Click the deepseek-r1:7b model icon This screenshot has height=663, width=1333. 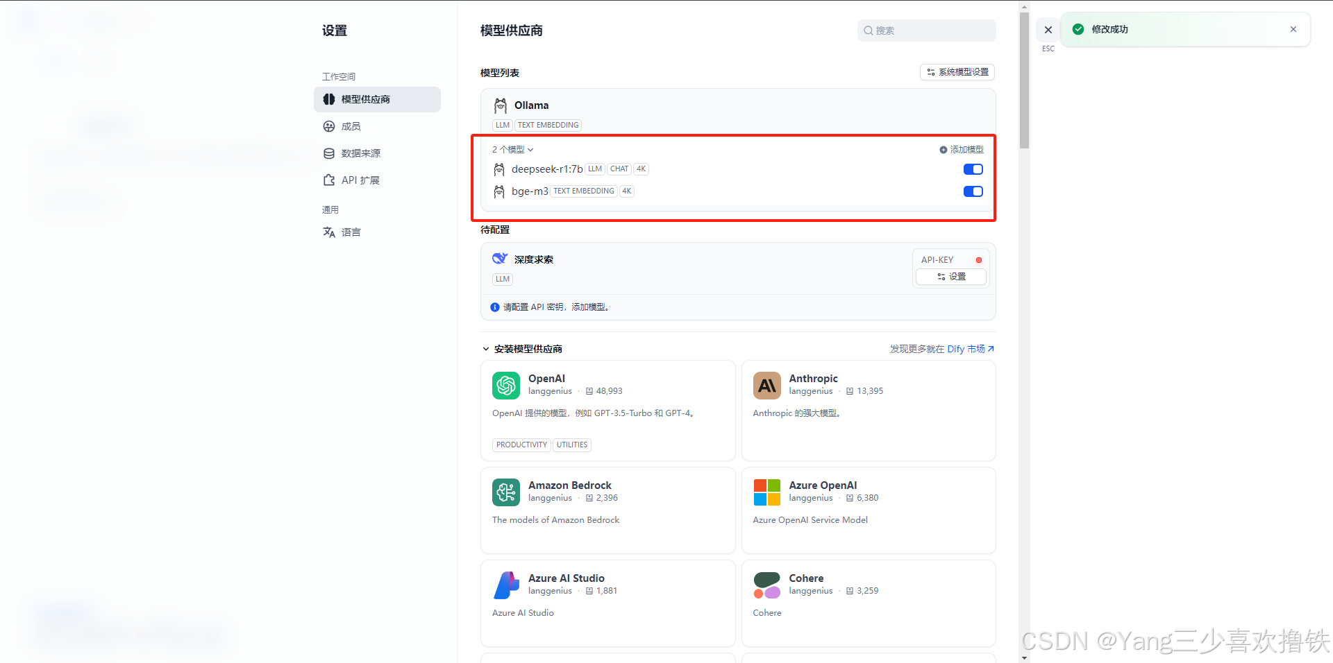click(499, 169)
